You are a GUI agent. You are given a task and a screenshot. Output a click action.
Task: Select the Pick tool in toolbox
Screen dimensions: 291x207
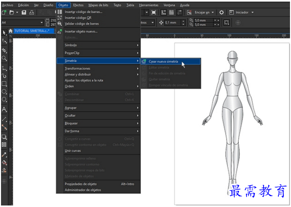(4, 33)
